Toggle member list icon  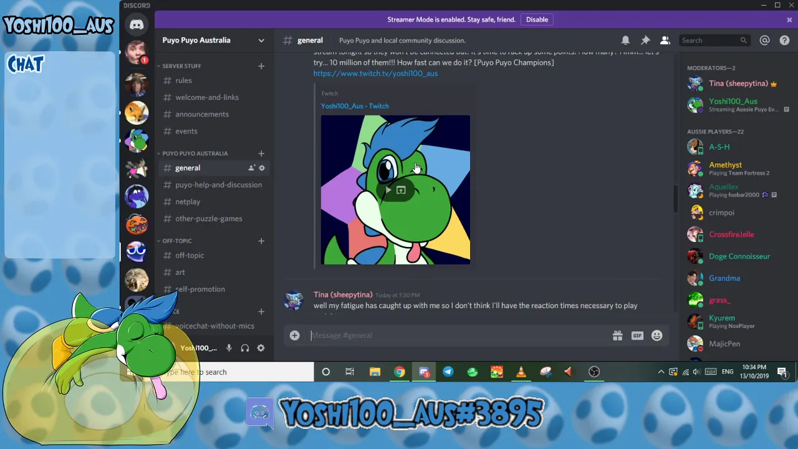[x=665, y=41]
